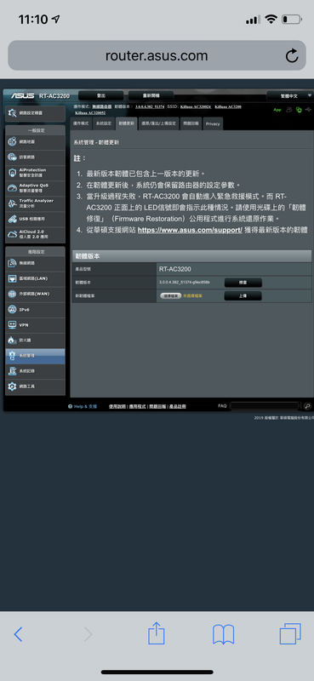Click the firmware Check button
This screenshot has height=681, width=314.
[243, 283]
